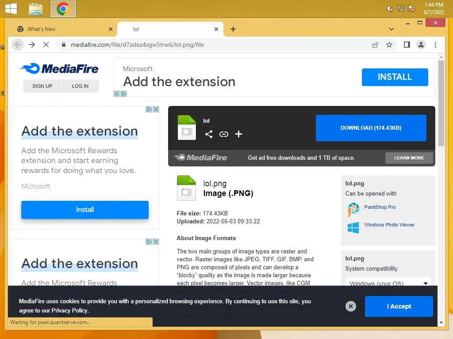
Task: Add file to account with plus icon
Action: coord(238,134)
